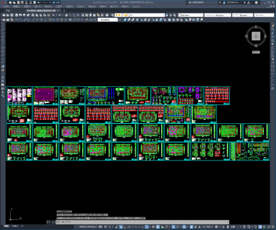Toggle hardware acceleration in the status bar
This screenshot has height=230, width=276.
pyautogui.click(x=260, y=227)
